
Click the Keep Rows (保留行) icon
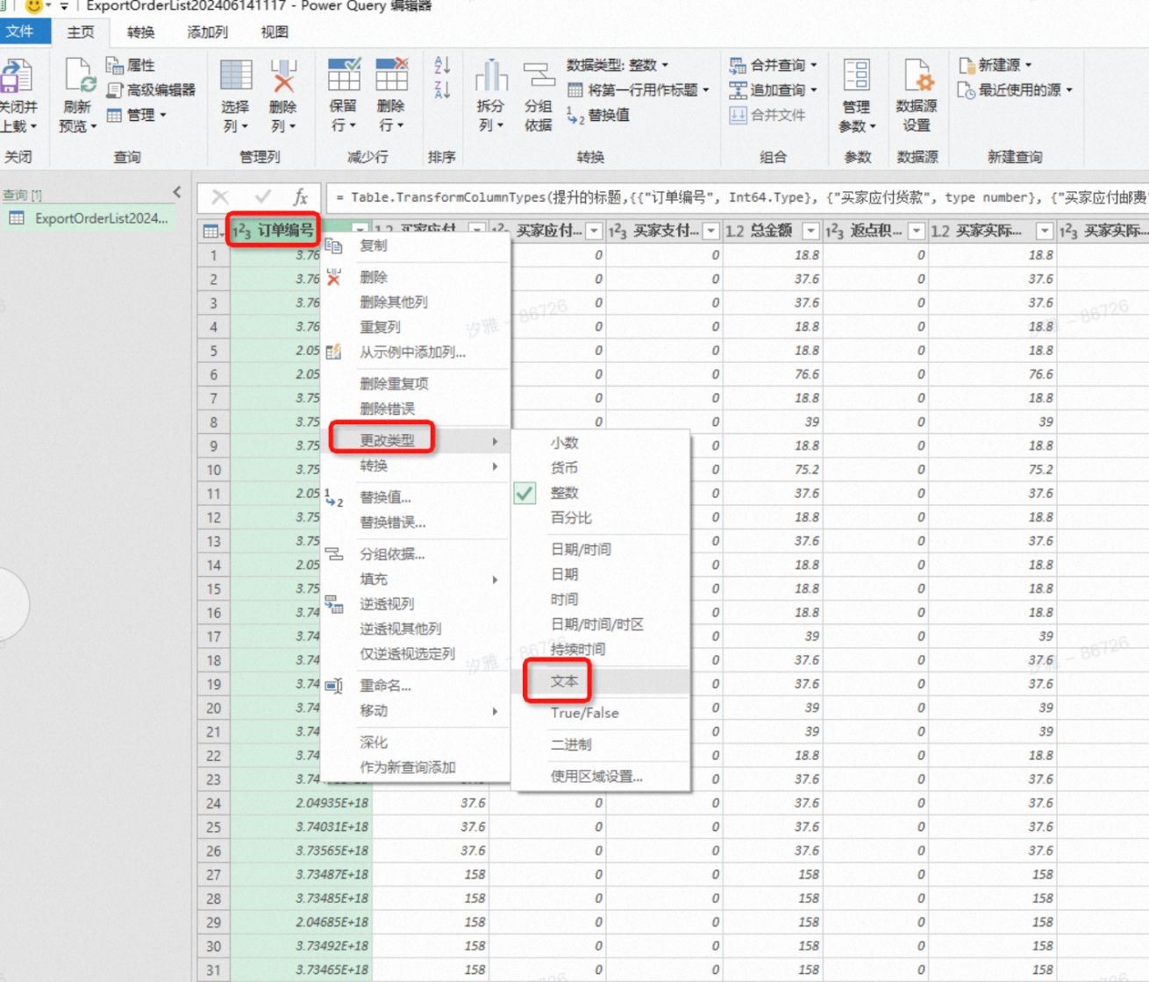(x=344, y=75)
